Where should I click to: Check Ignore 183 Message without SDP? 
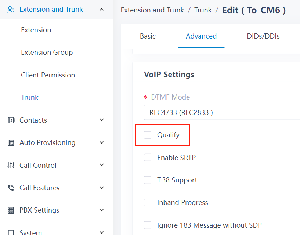[148, 225]
